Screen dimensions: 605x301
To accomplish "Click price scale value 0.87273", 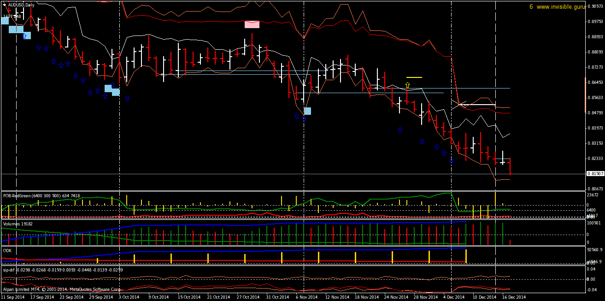I will [x=596, y=67].
